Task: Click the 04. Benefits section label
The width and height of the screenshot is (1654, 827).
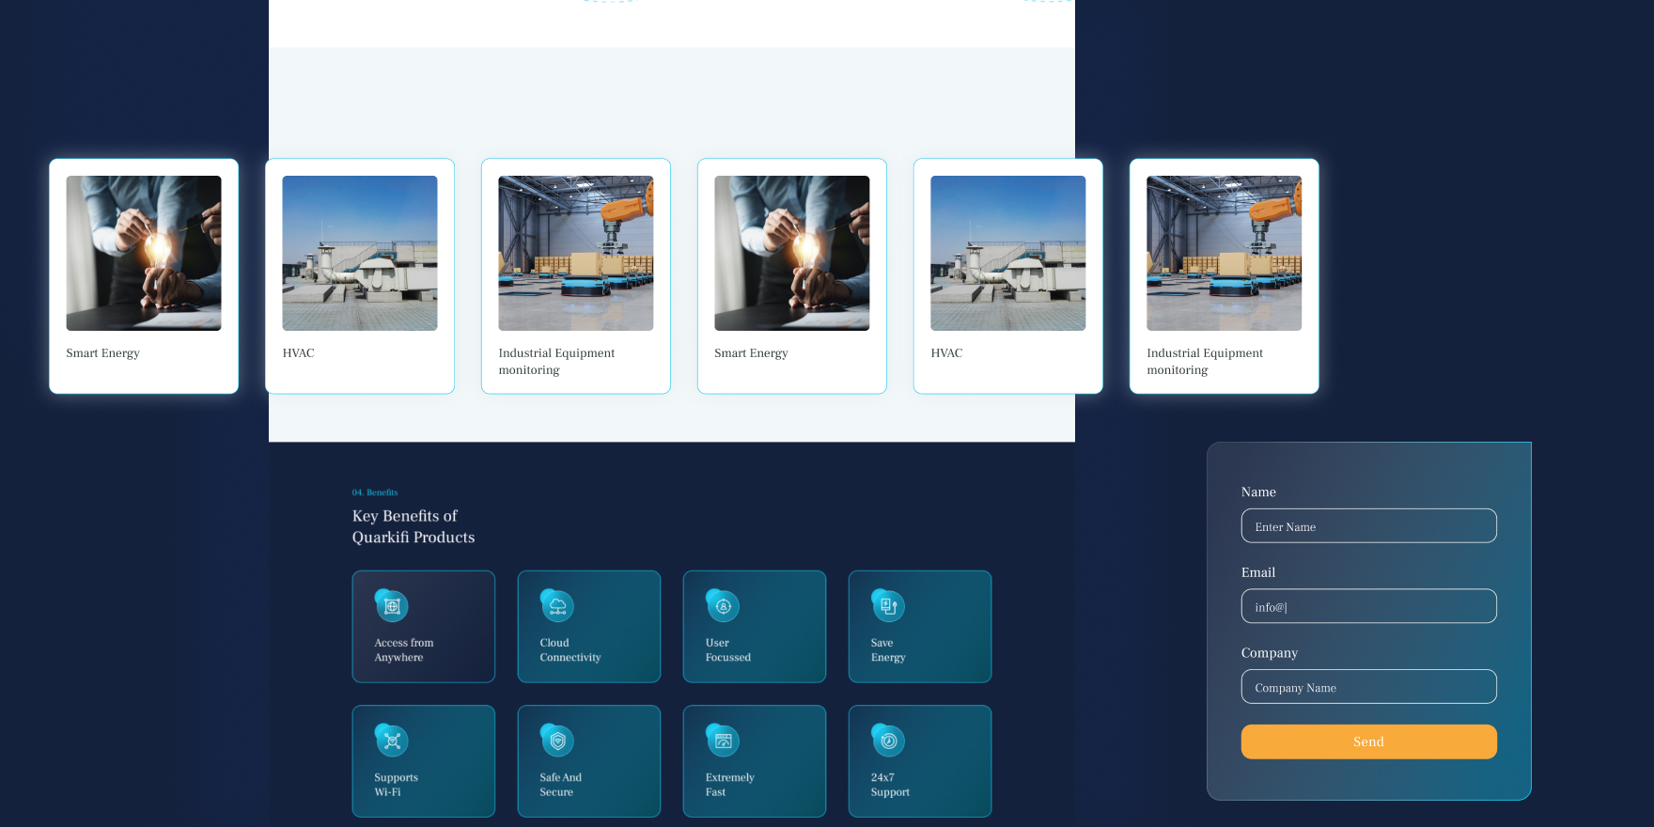Action: tap(375, 492)
